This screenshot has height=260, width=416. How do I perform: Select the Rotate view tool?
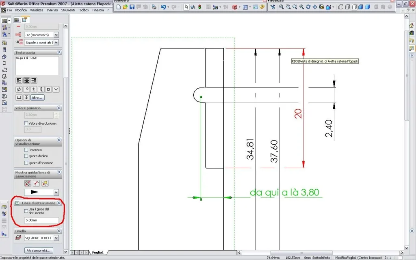308,7
